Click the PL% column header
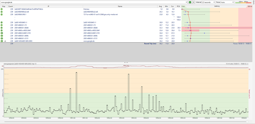 click(x=178, y=6)
